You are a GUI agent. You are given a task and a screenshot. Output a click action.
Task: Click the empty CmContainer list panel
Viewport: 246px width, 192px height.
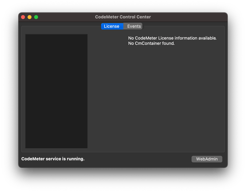[x=56, y=91]
